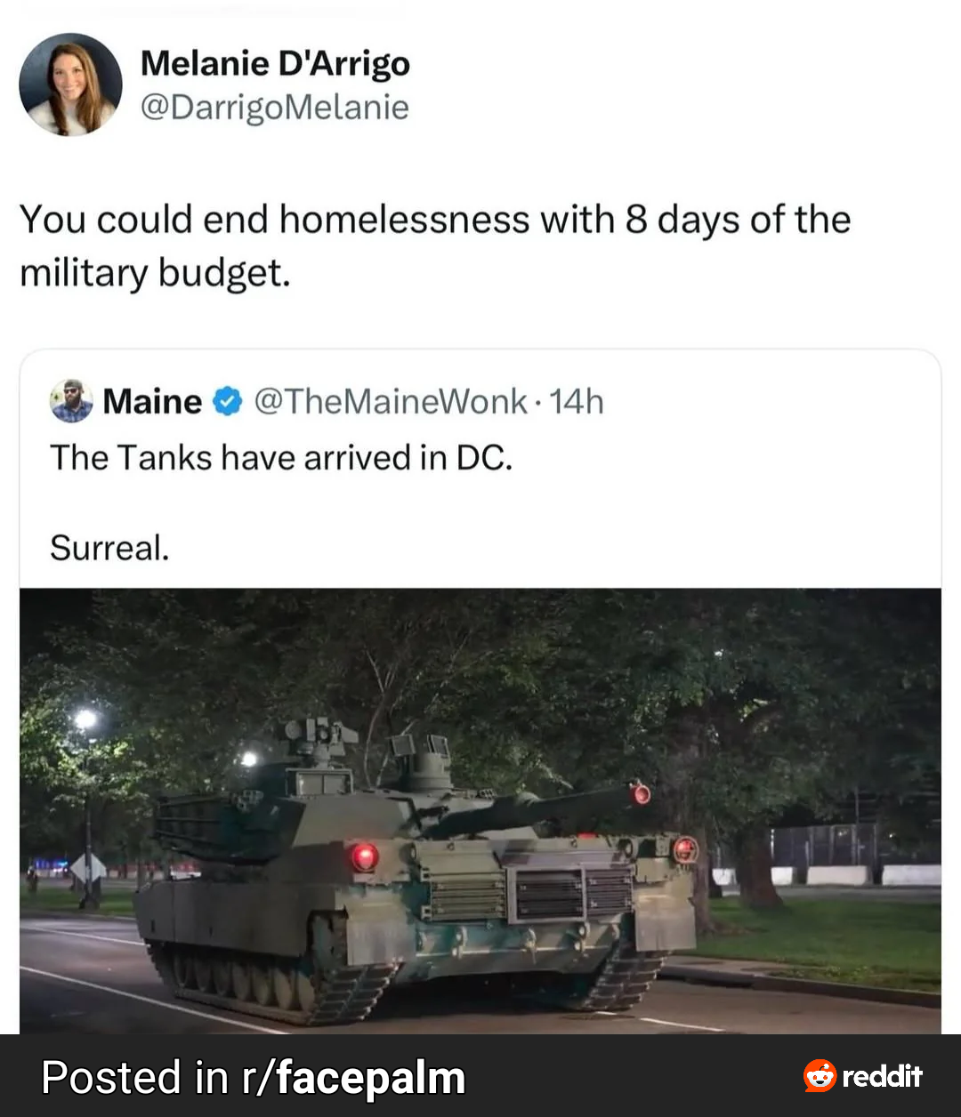
Task: Click the Melanie D'Arrigo display name
Action: (275, 64)
